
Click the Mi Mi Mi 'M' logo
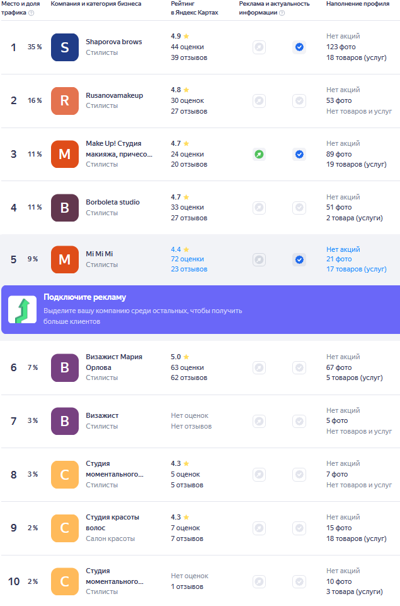[x=65, y=259]
